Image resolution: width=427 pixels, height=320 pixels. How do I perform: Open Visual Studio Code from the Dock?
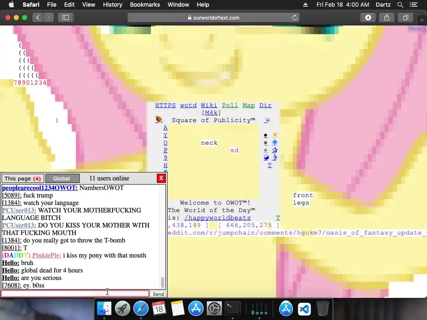click(x=304, y=309)
